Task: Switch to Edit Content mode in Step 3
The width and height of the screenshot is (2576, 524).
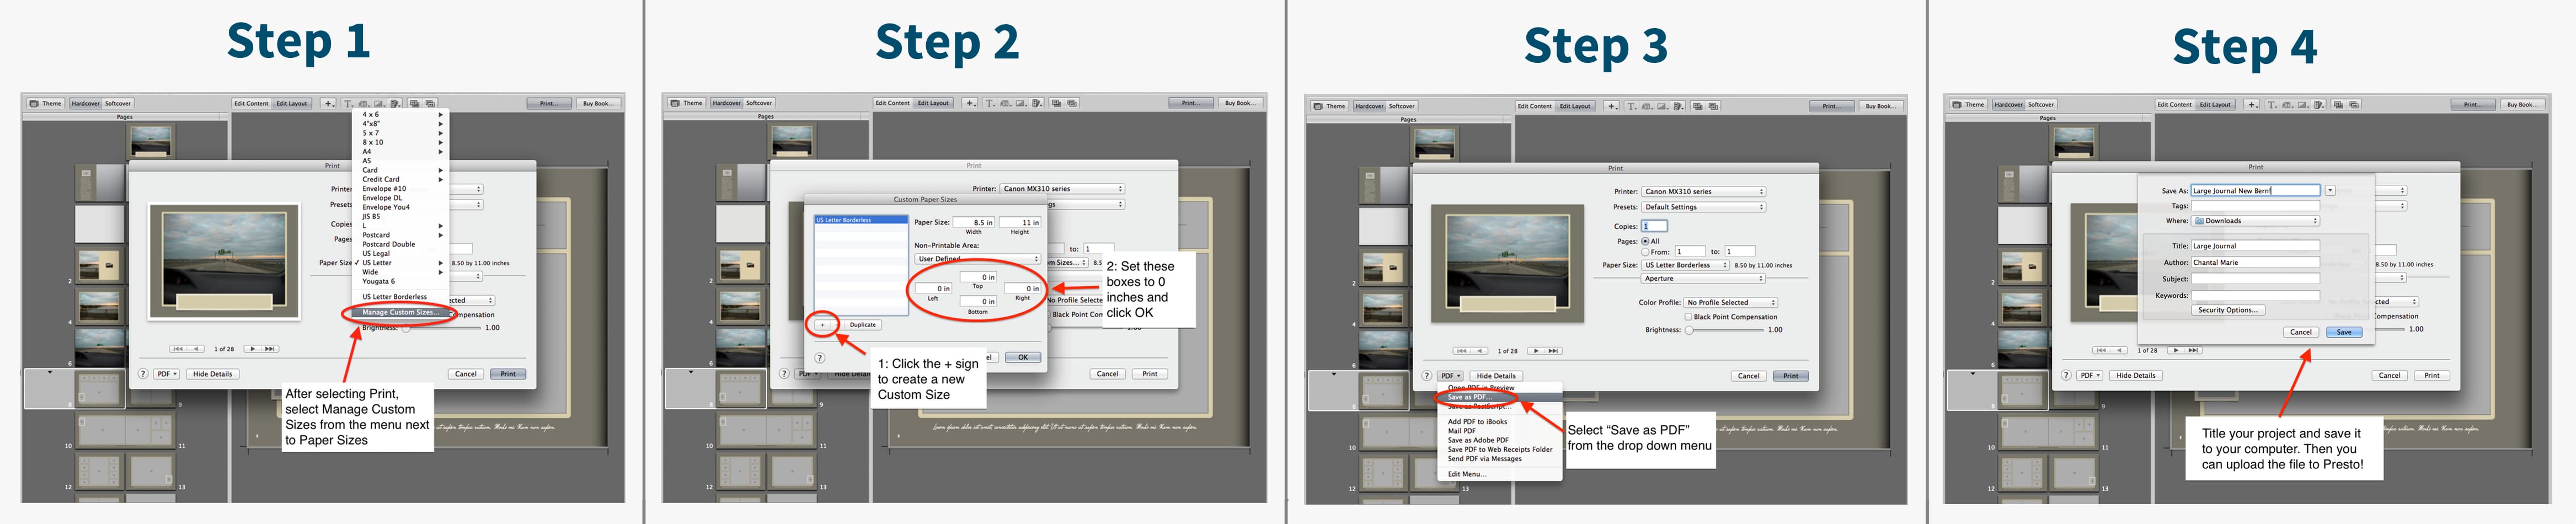Action: (x=1534, y=106)
